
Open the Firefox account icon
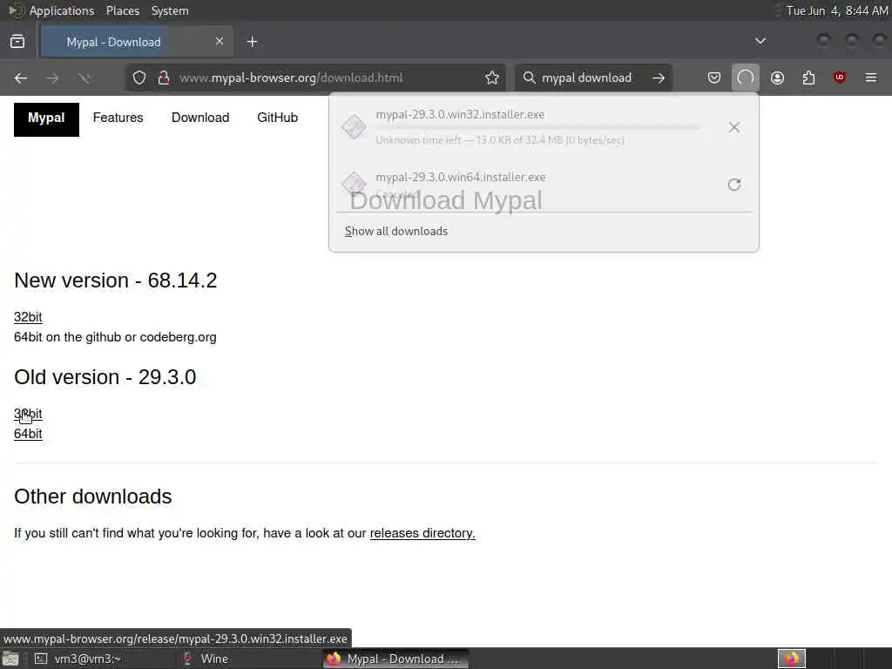[777, 78]
